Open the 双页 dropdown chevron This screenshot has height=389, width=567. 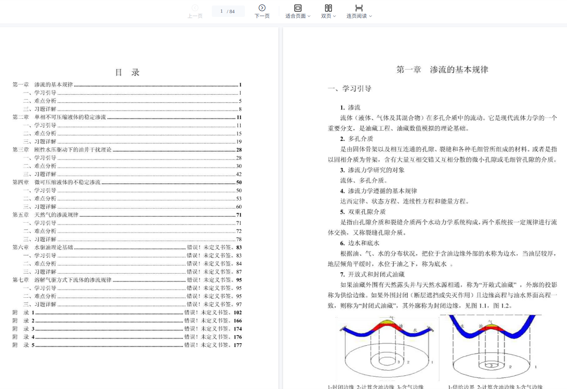[x=334, y=16]
